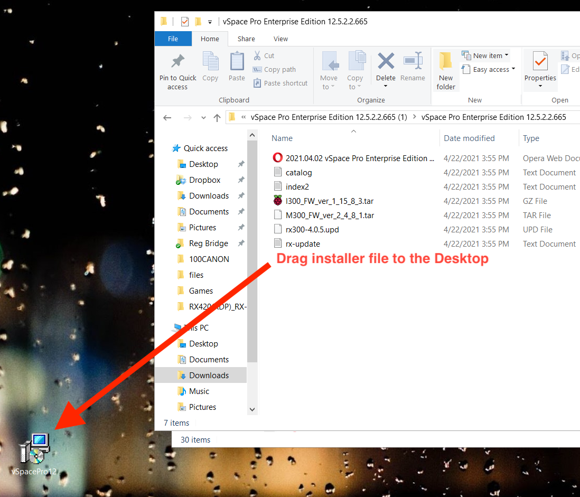Sort files by Type column

[x=531, y=138]
